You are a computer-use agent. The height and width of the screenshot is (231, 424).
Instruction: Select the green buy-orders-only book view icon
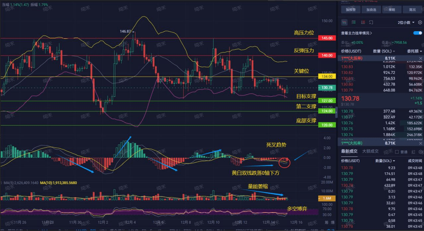coord(354,23)
